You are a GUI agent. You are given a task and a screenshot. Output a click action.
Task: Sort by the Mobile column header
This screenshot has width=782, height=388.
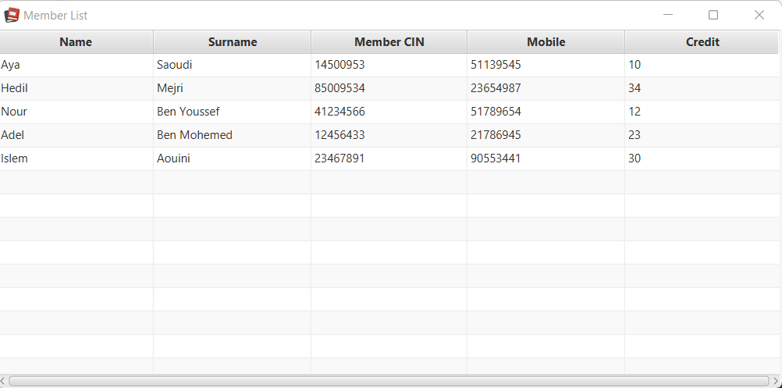tap(546, 42)
